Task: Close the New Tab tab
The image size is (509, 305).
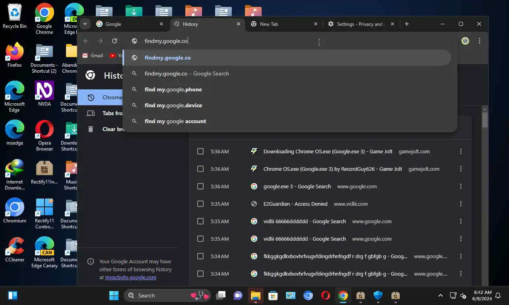Action: click(316, 24)
